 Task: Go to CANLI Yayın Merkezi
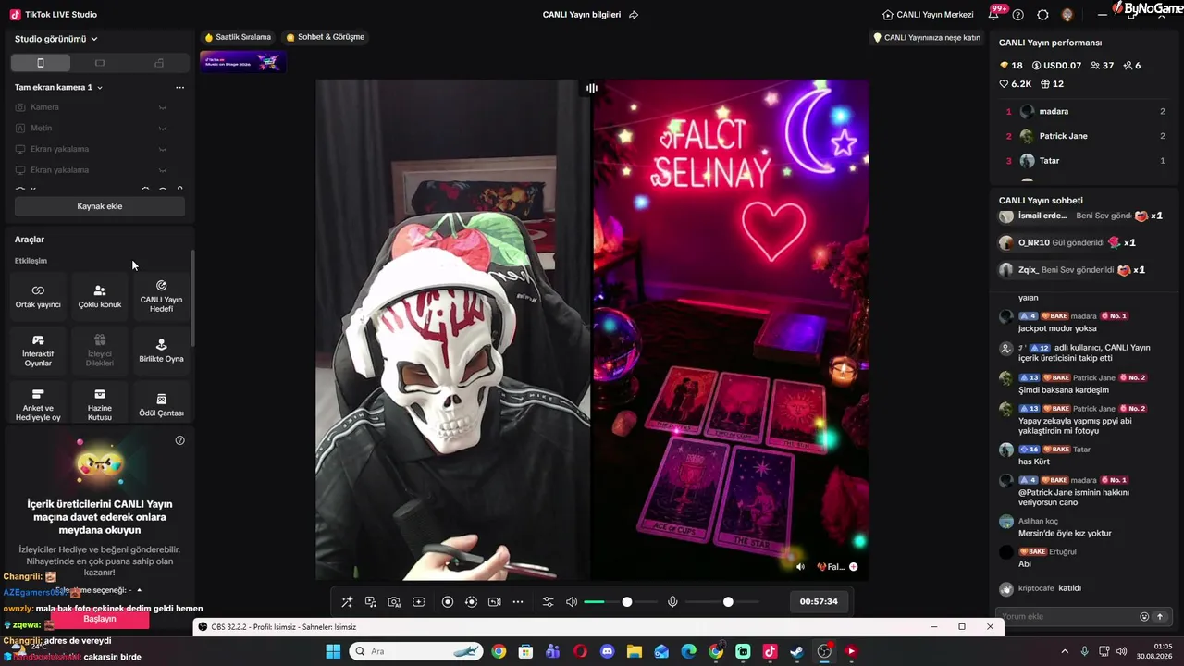click(928, 15)
